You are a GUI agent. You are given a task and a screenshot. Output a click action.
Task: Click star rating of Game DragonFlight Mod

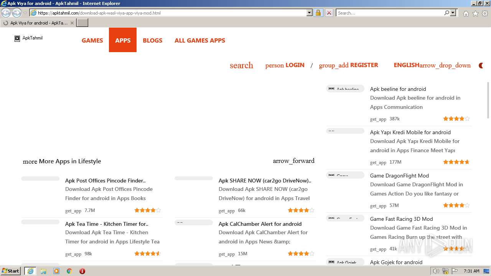click(456, 205)
